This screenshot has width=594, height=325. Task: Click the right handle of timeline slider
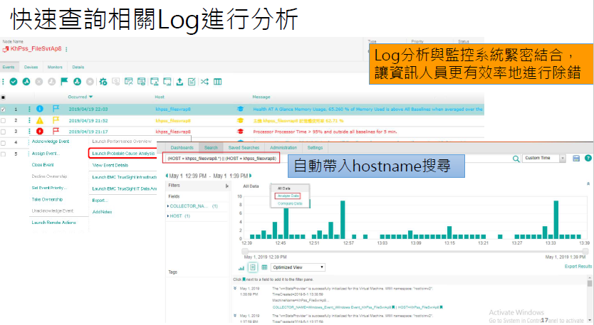585,251
